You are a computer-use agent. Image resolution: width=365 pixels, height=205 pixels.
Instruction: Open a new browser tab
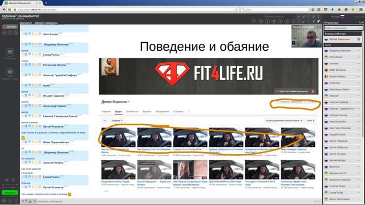tap(46, 3)
